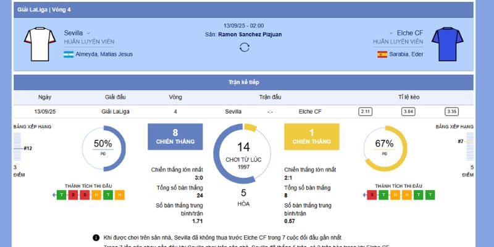Click the left arrow on Sevilla's form strip
This screenshot has width=494, height=247.
(x=54, y=195)
